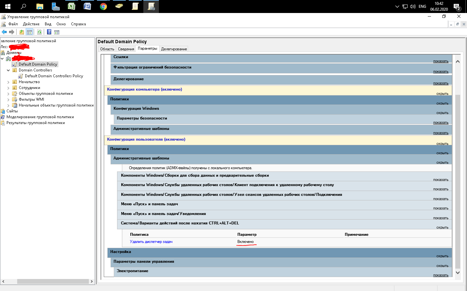The image size is (467, 291).
Task: Select the Domain Controllers folder
Action: (35, 70)
